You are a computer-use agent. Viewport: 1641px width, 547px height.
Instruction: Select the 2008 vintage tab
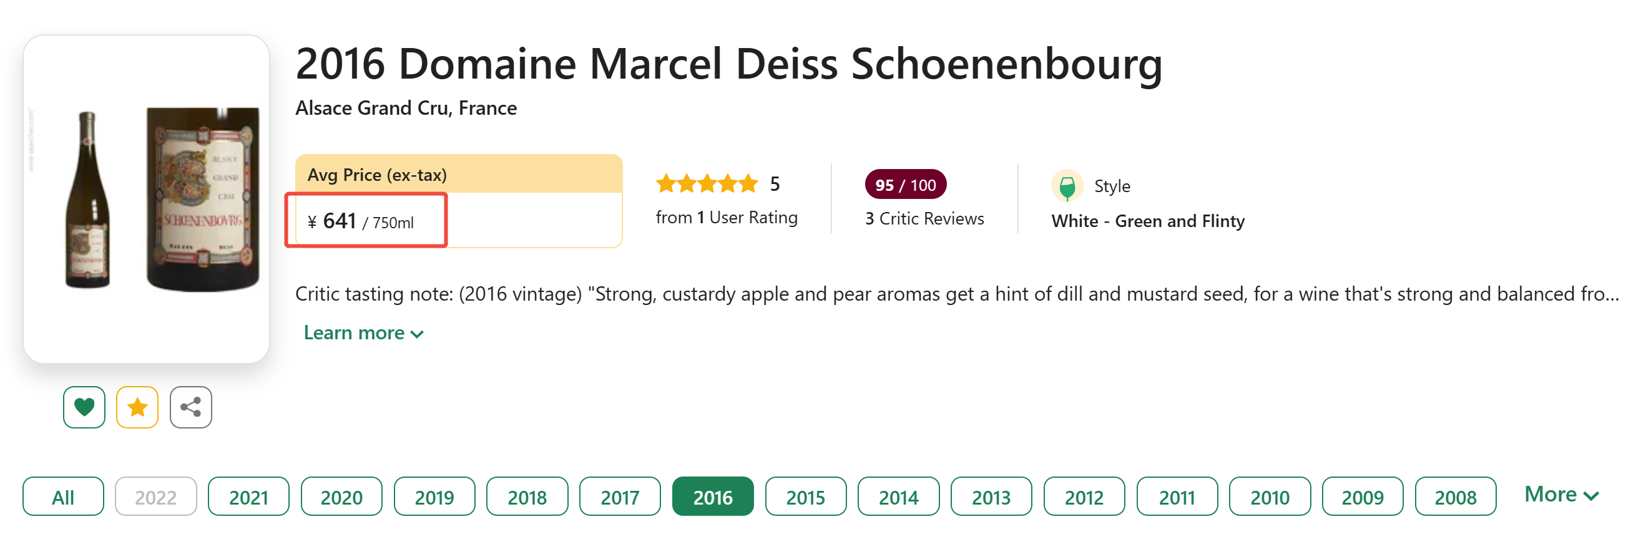pyautogui.click(x=1455, y=496)
